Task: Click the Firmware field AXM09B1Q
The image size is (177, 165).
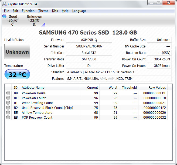Action: (89, 40)
